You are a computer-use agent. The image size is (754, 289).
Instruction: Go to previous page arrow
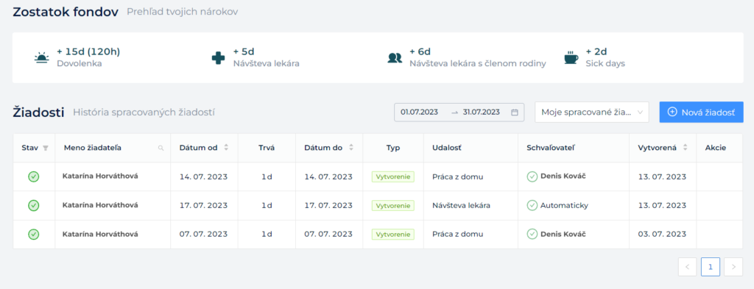687,267
